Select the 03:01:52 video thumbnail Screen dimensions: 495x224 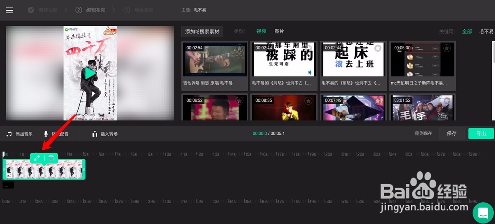(422, 108)
